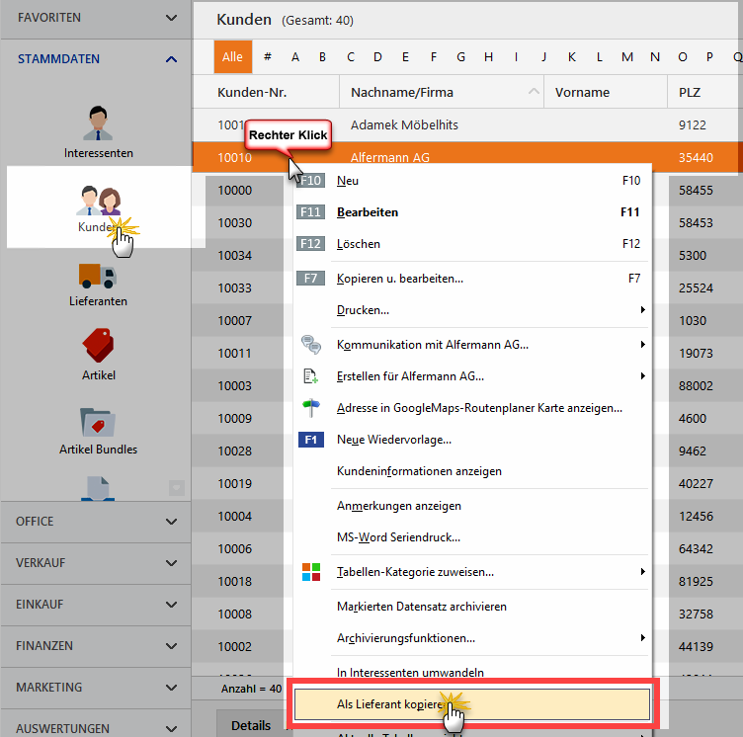Expand the VERKAUF section

[x=96, y=563]
